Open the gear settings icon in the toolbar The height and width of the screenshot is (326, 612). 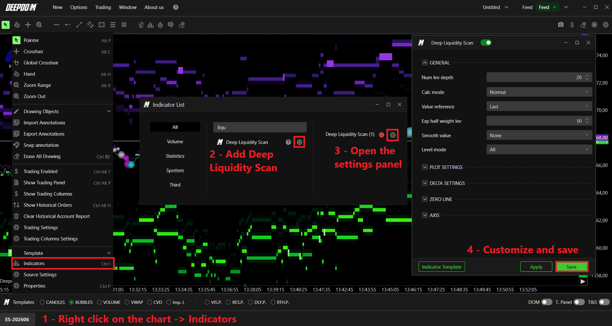pyautogui.click(x=606, y=25)
